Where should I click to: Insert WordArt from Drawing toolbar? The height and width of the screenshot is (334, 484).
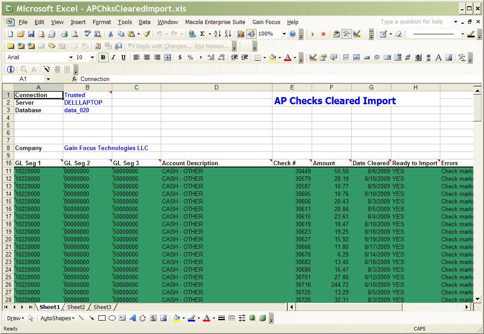tap(132, 318)
